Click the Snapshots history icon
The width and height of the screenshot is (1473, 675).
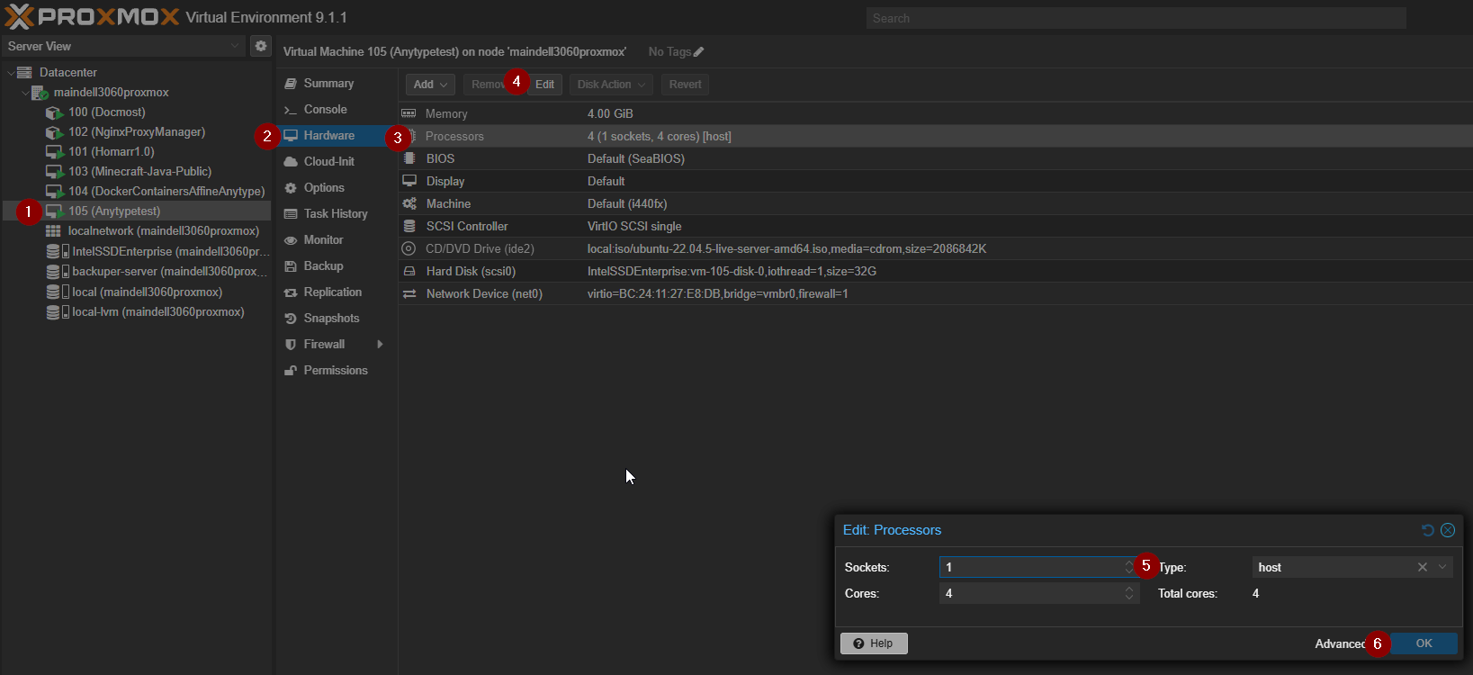(291, 319)
